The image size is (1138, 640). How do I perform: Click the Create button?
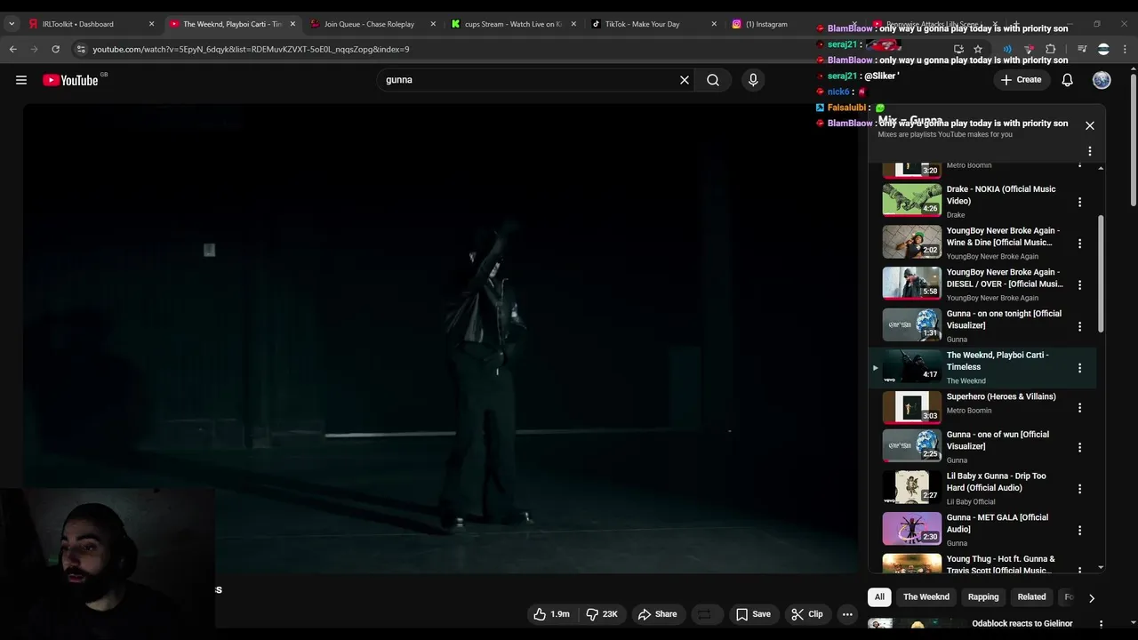1021,80
